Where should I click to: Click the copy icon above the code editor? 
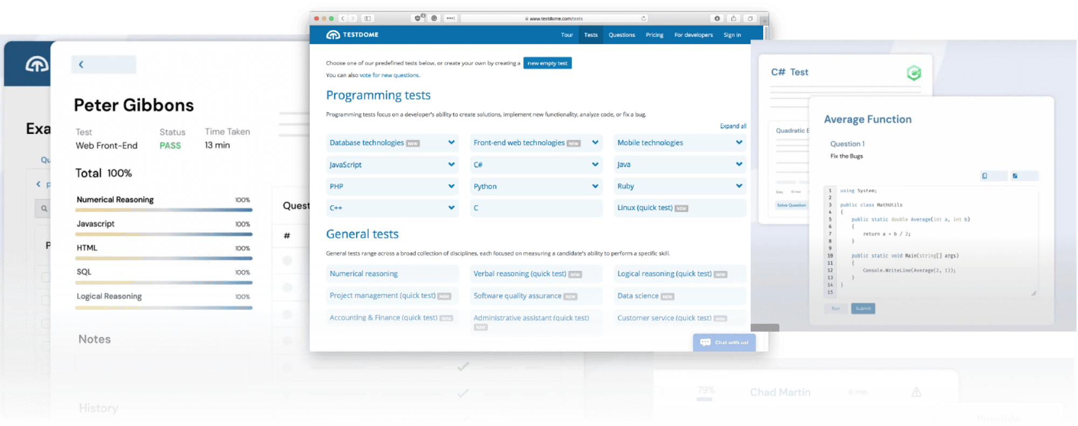(x=985, y=176)
